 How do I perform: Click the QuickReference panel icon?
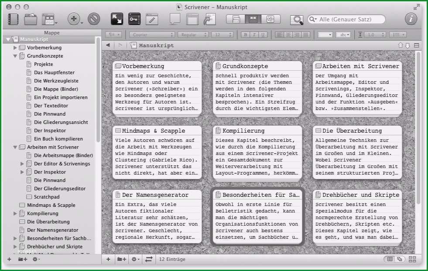point(192,19)
